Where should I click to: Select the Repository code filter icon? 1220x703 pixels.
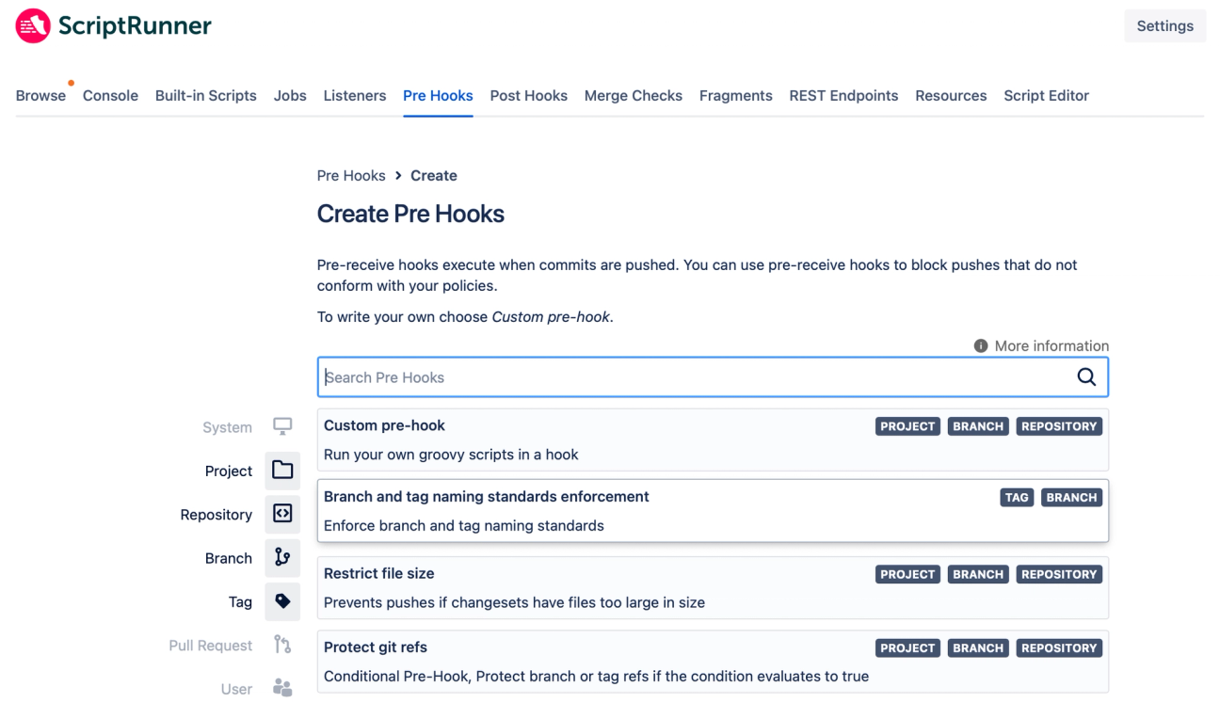282,514
